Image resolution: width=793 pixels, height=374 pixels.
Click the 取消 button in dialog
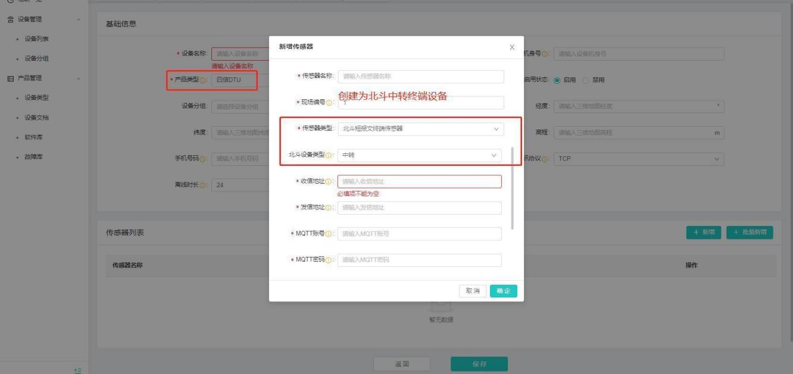473,291
